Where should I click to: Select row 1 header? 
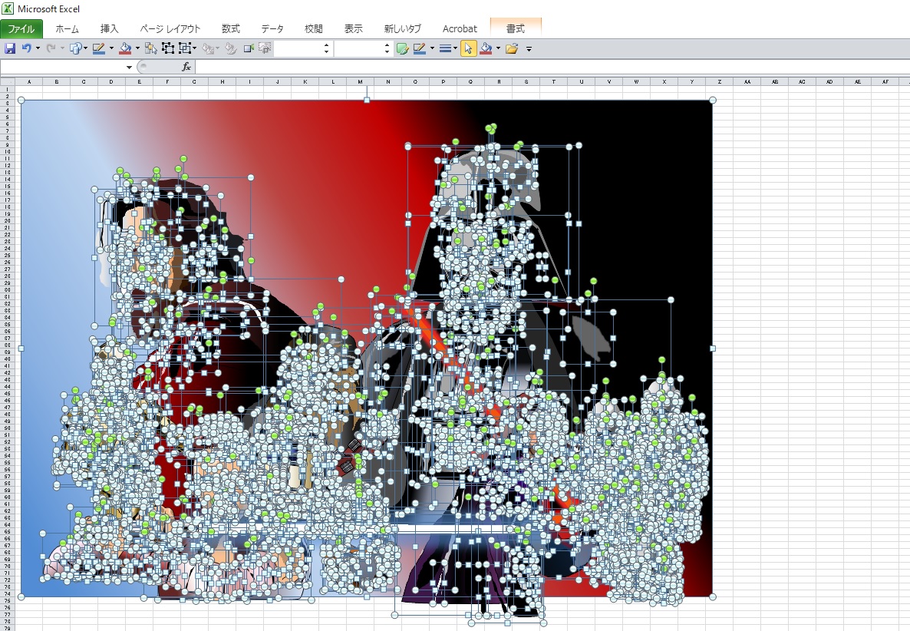click(x=8, y=89)
